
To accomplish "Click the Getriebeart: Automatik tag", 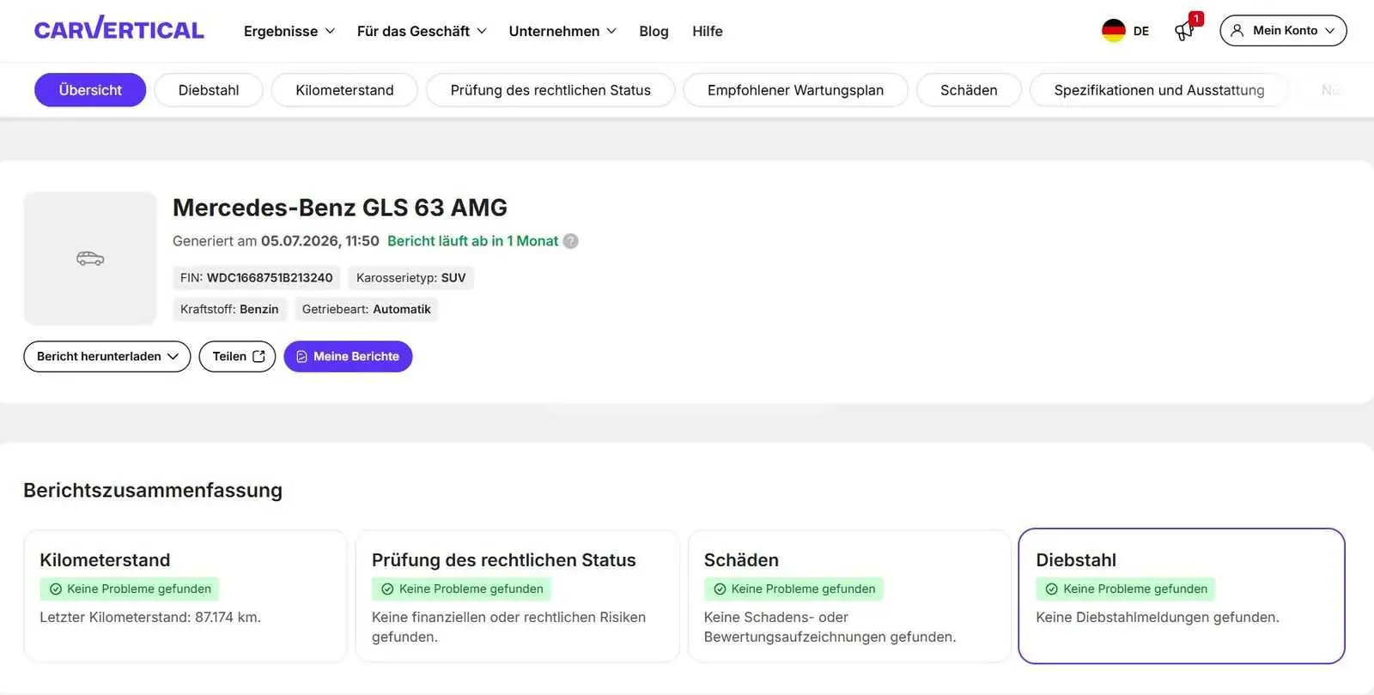I will [367, 310].
